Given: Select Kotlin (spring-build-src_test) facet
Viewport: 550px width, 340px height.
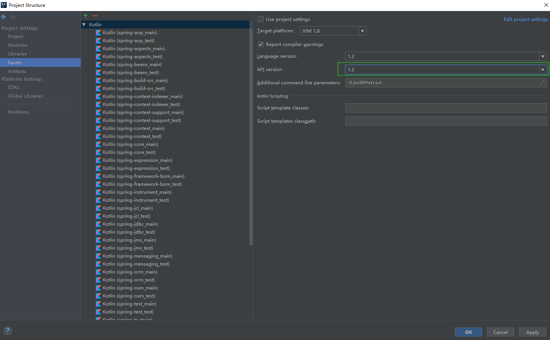Looking at the screenshot, I should coord(134,89).
